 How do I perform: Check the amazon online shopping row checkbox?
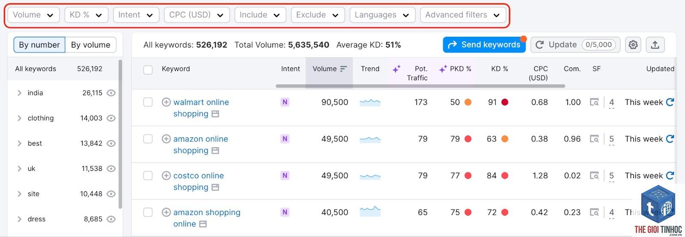148,139
